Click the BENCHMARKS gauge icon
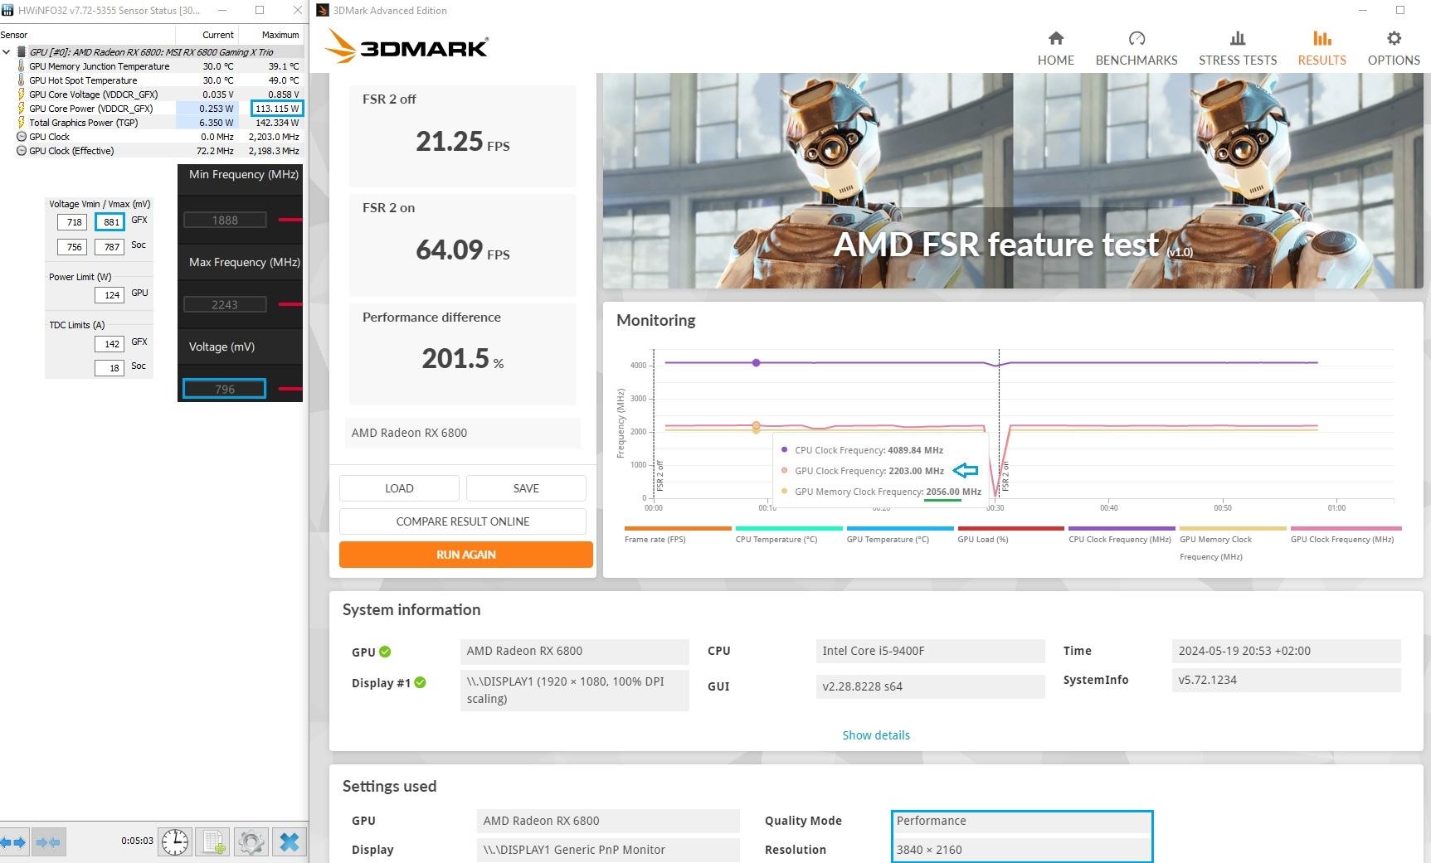Screen dimensions: 1431x863 tap(1137, 38)
